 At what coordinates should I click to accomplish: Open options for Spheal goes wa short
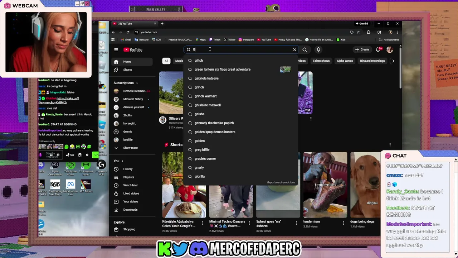click(296, 223)
